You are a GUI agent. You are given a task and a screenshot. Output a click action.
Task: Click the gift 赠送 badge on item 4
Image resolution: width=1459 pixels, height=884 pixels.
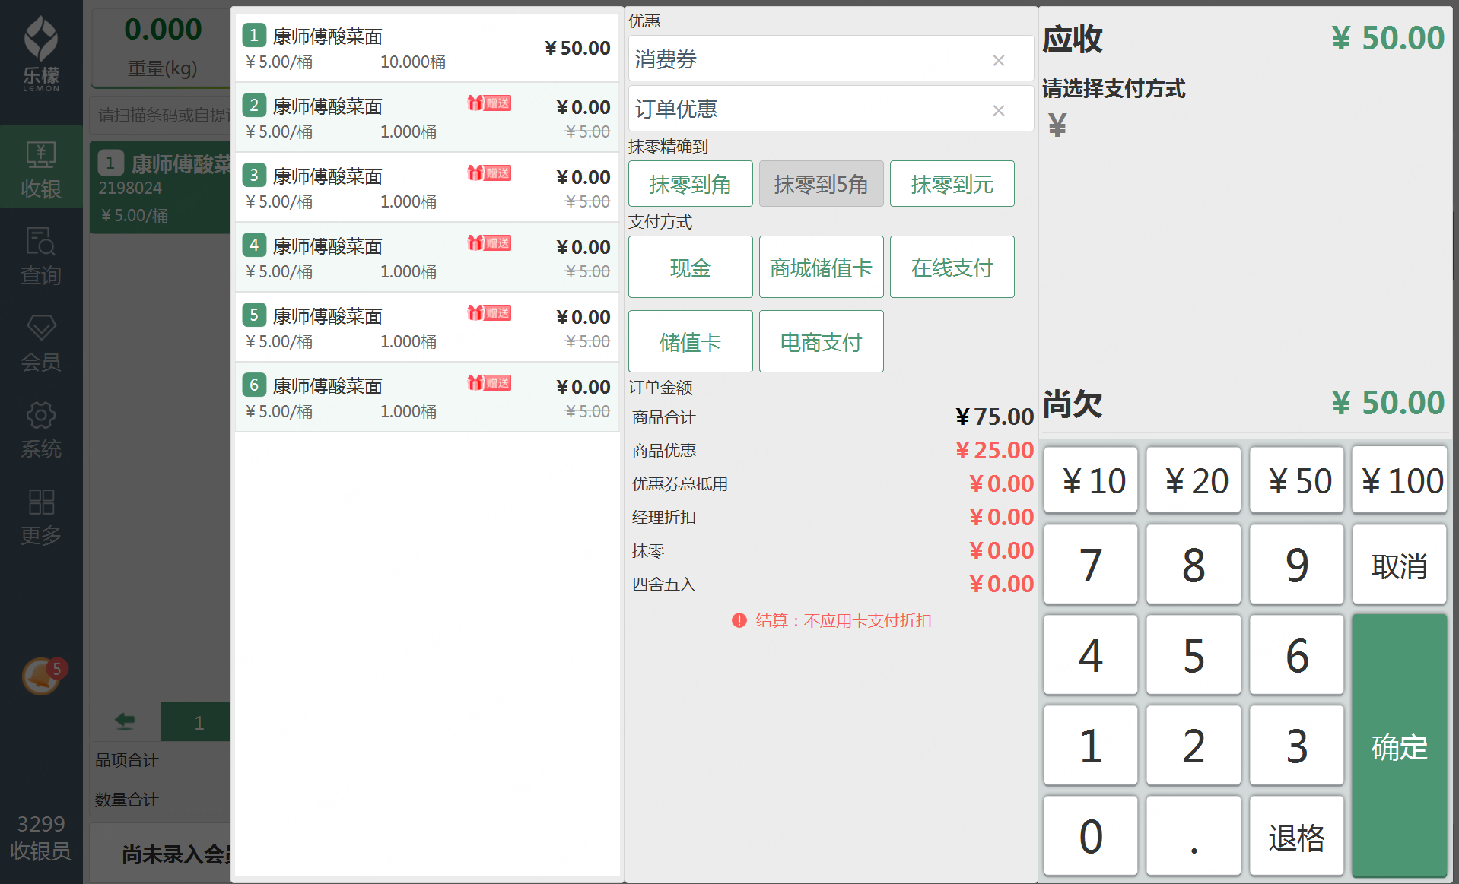point(489,242)
